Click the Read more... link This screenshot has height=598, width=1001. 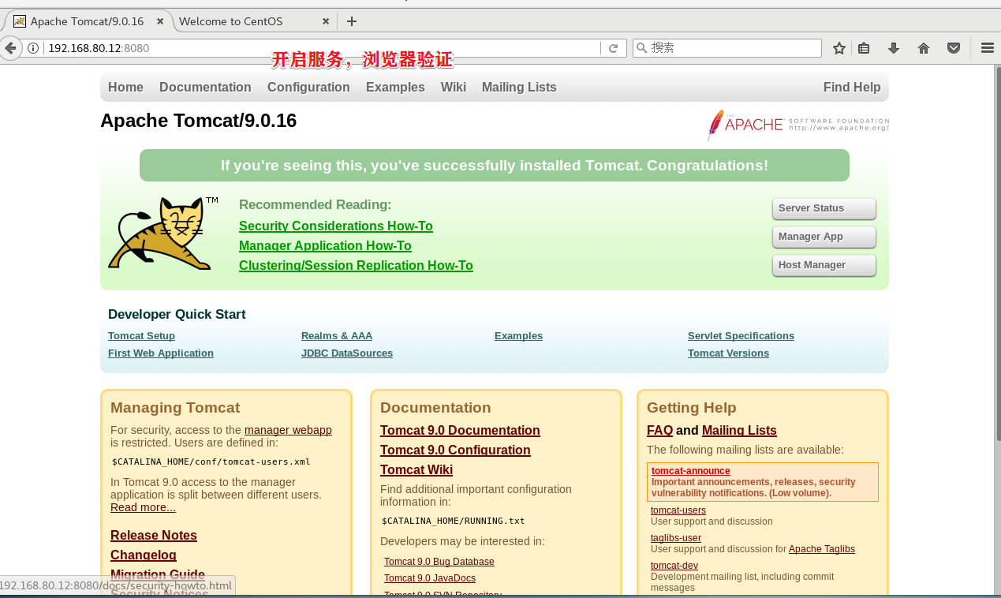[143, 507]
